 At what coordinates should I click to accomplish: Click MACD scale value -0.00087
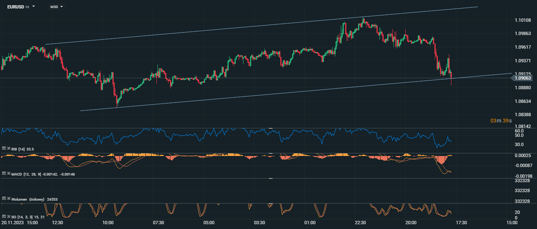pos(523,165)
